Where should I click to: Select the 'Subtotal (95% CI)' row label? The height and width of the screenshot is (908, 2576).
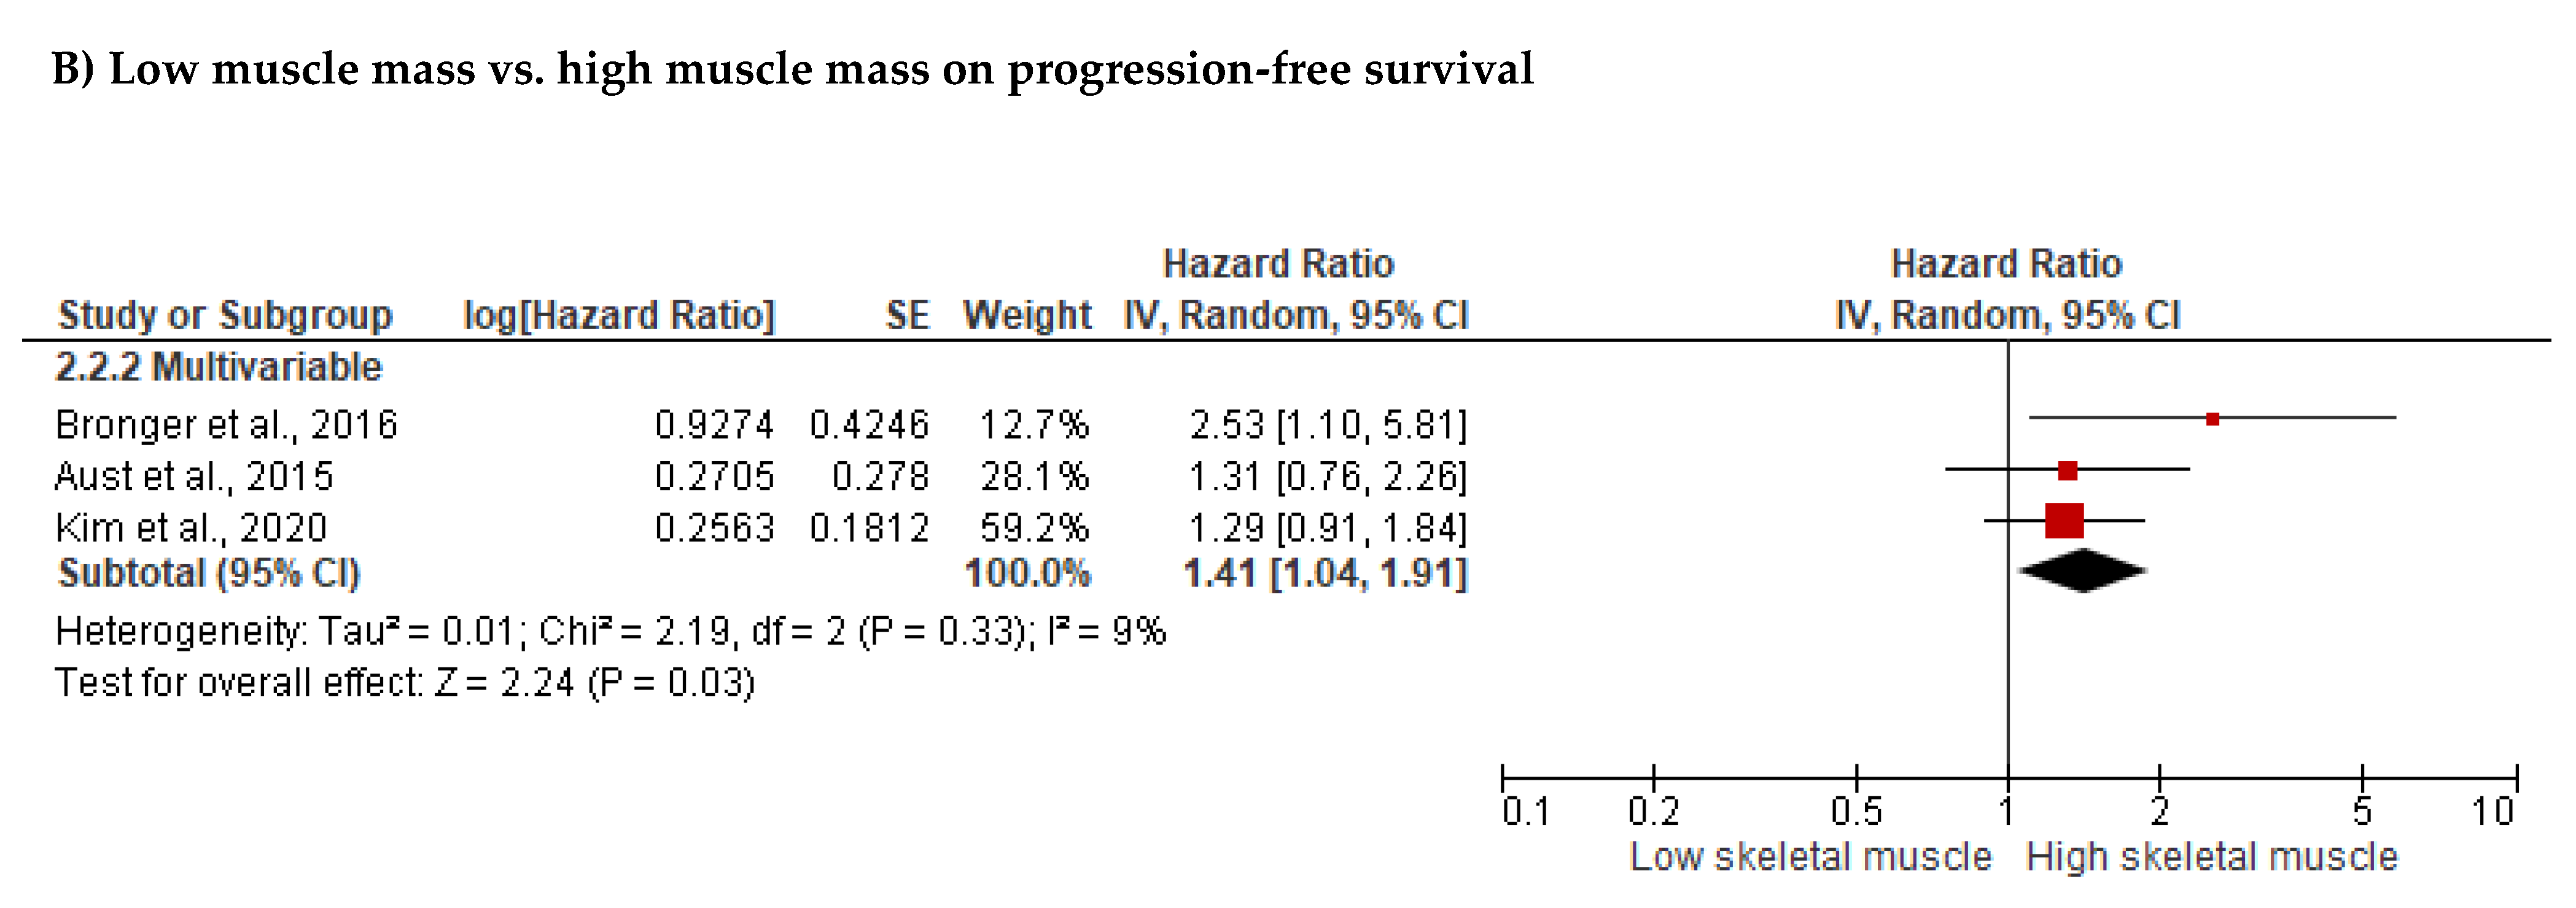click(209, 573)
